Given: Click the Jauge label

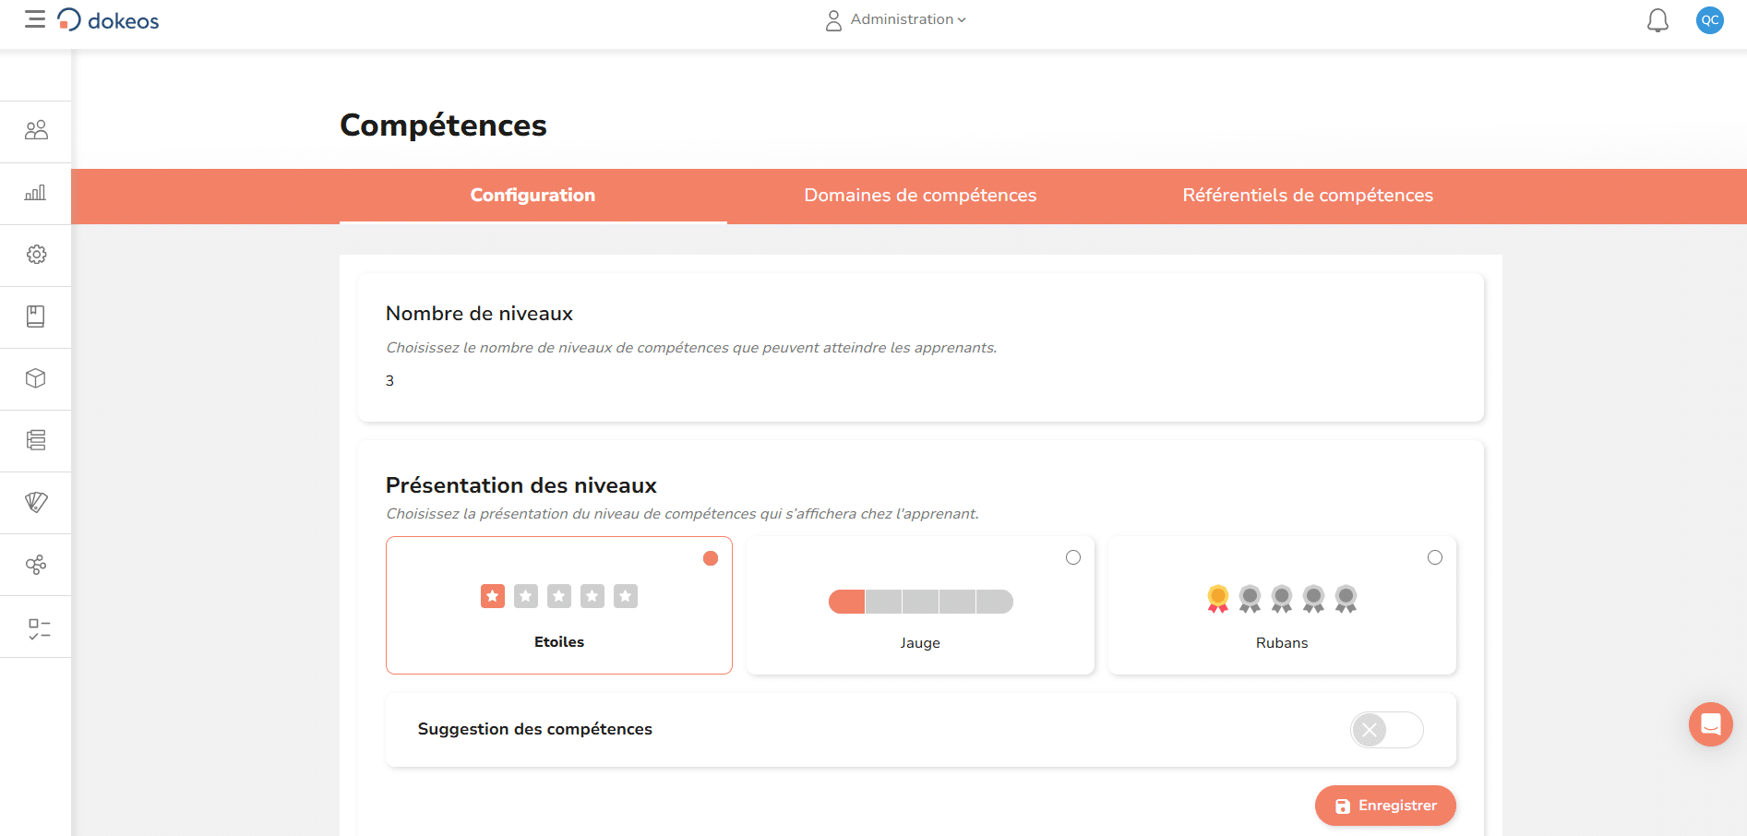Looking at the screenshot, I should click(920, 643).
